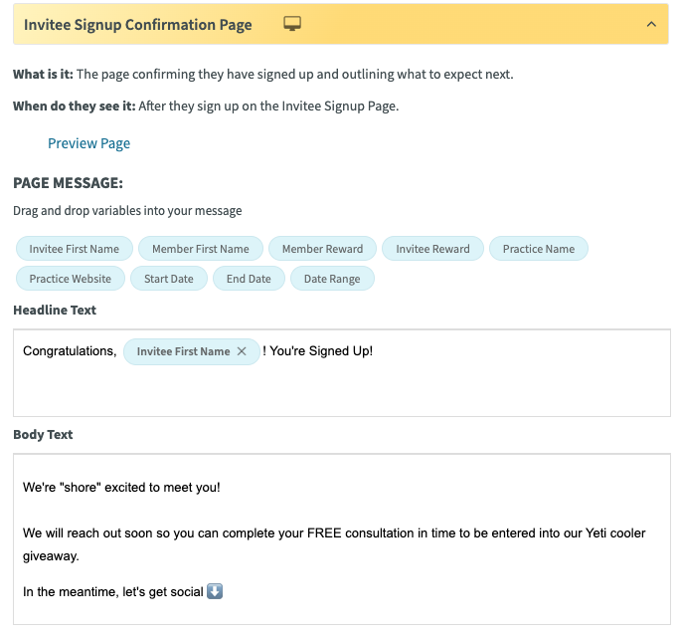The width and height of the screenshot is (680, 634).
Task: Click the "We're shore excited" body line
Action: 121,488
